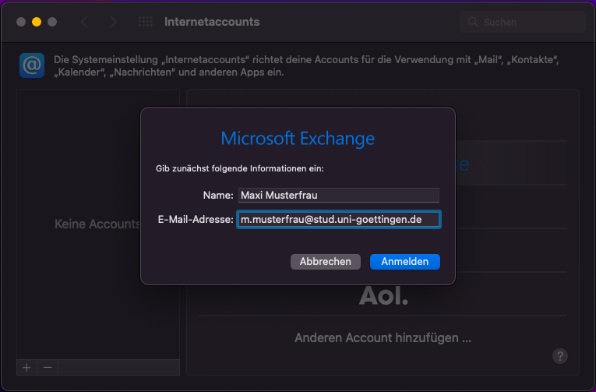Viewport: 596px width, 392px height.
Task: Click the search magnifier icon
Action: (x=473, y=22)
